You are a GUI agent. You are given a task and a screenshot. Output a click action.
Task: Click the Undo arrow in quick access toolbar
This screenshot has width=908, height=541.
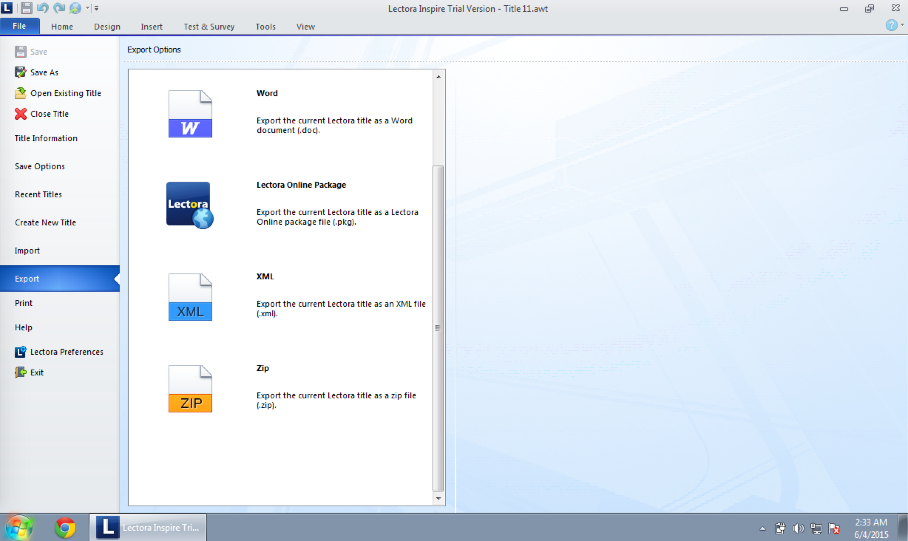(x=43, y=8)
